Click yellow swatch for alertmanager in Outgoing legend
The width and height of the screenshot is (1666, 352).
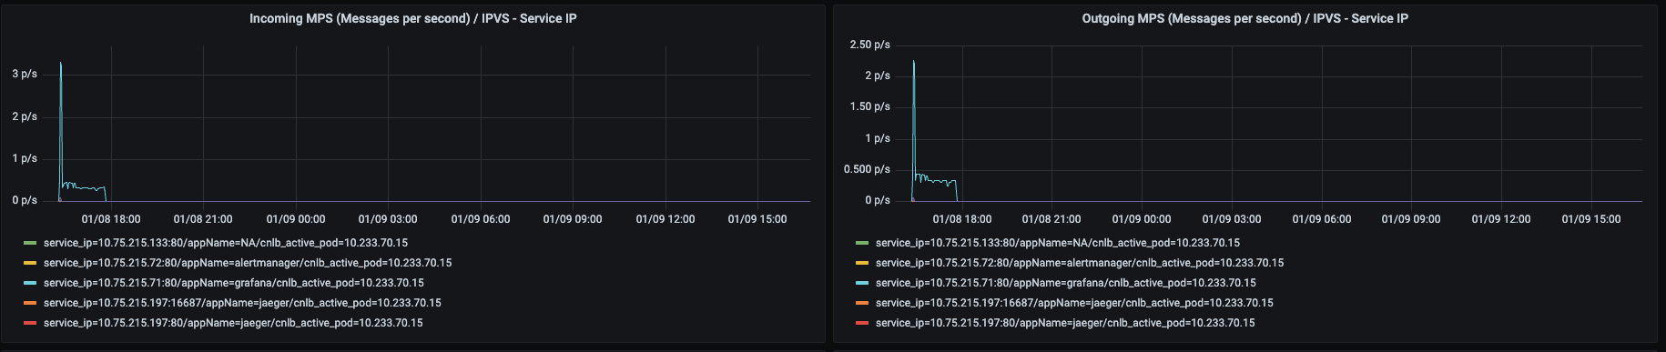(862, 263)
